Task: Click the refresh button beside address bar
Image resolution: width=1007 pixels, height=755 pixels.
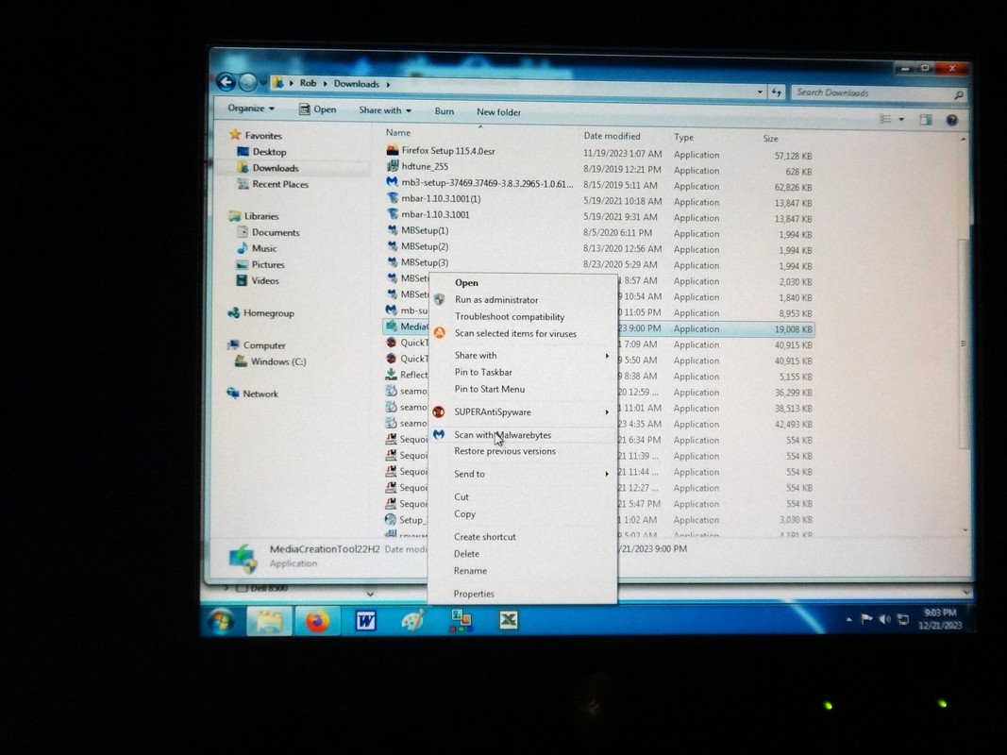Action: click(x=777, y=92)
